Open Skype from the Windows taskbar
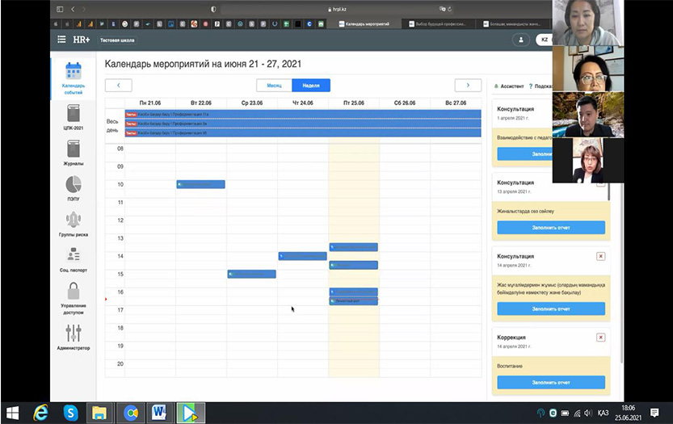 pyautogui.click(x=71, y=413)
